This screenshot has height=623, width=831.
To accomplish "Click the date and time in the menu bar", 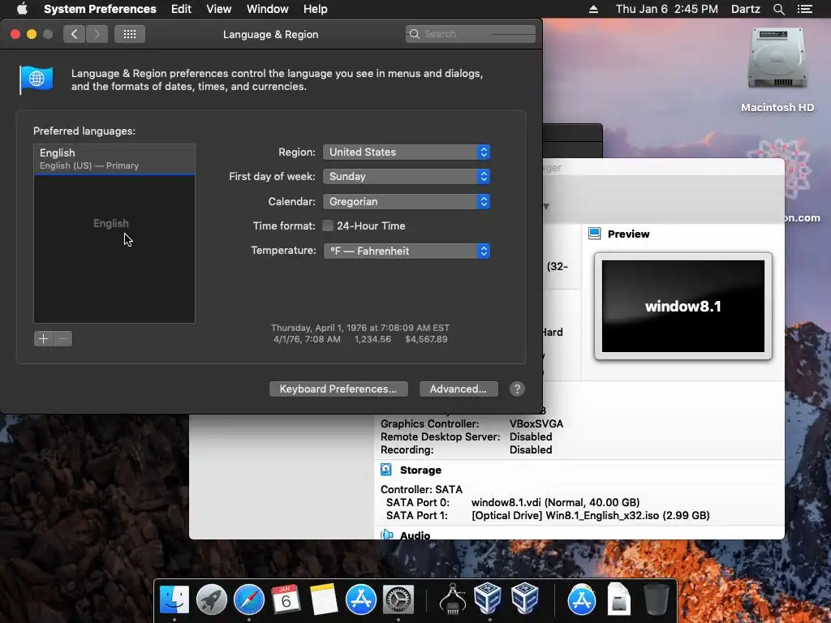I will (x=667, y=9).
